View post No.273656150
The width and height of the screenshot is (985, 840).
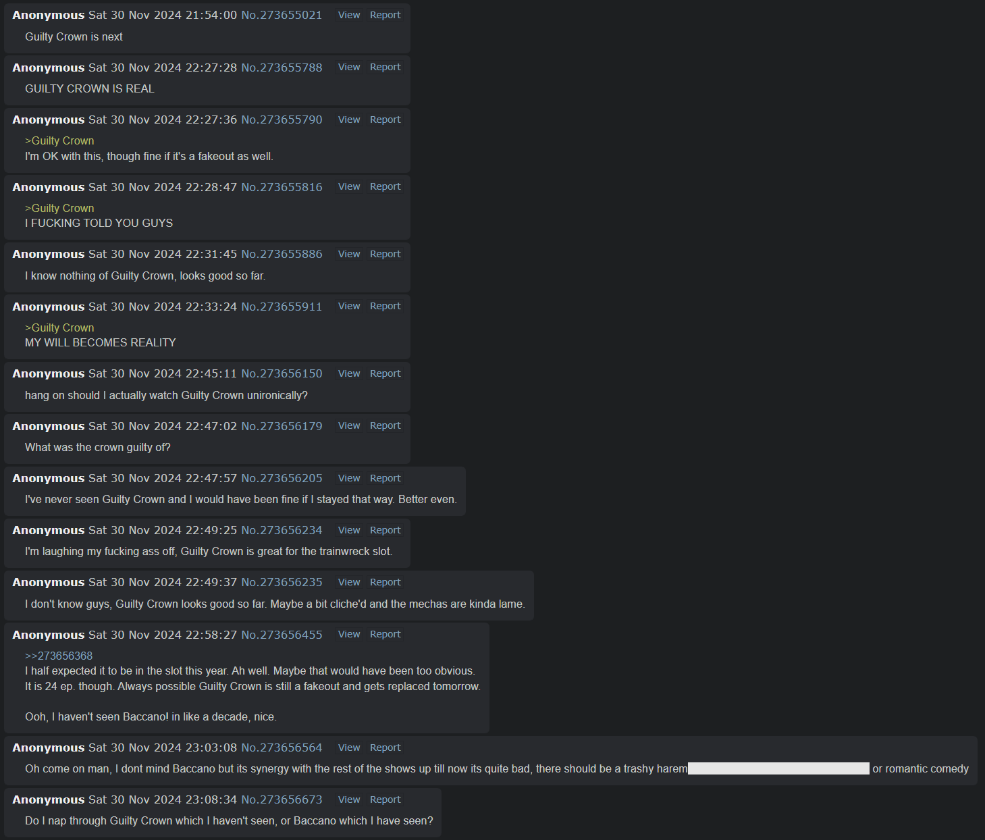pyautogui.click(x=349, y=373)
